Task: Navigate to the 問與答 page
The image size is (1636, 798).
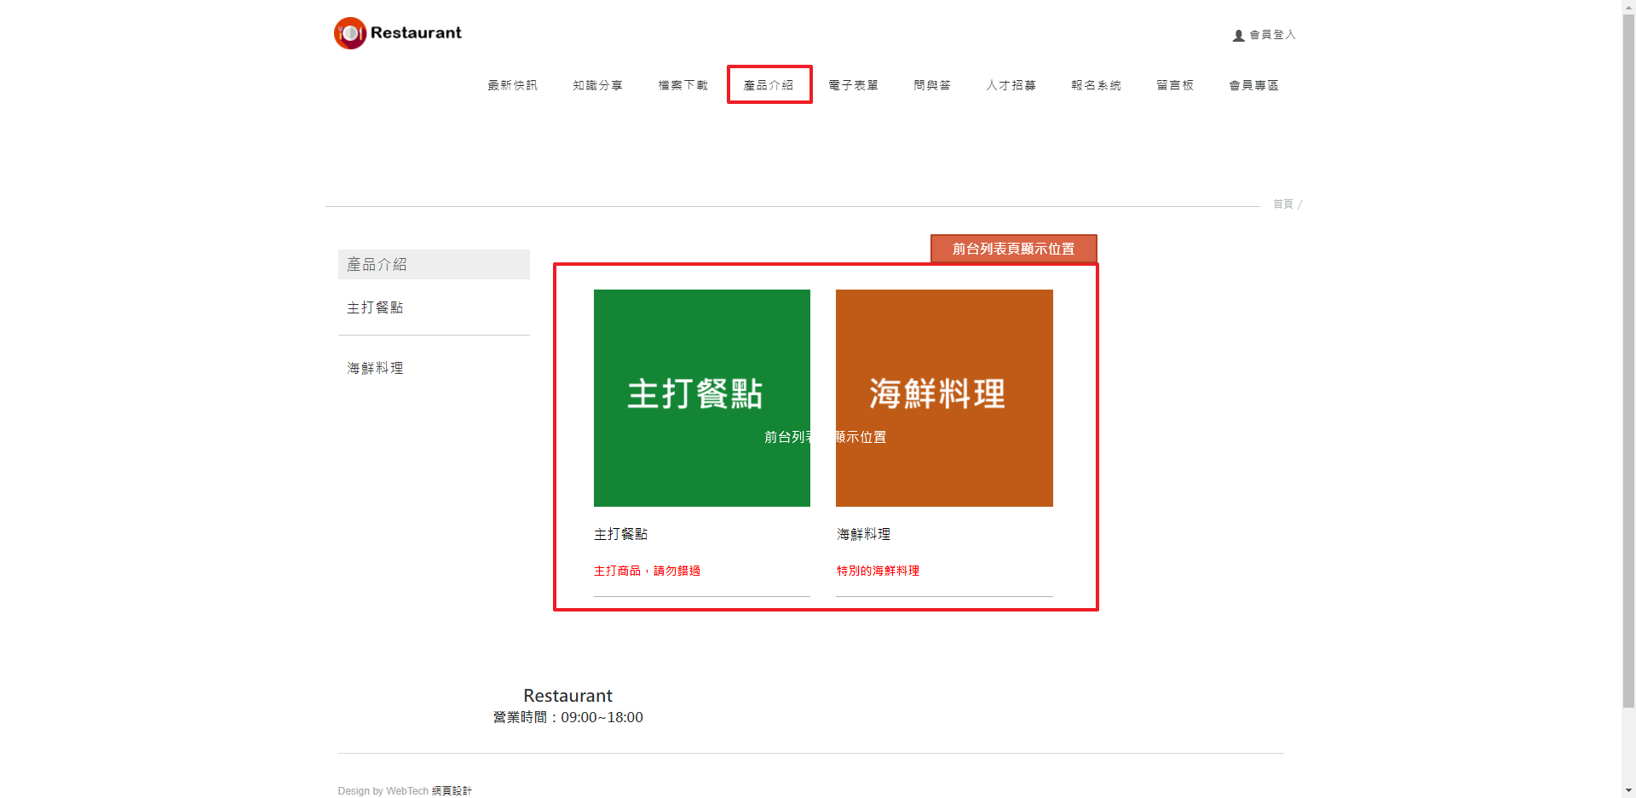Action: pyautogui.click(x=931, y=85)
